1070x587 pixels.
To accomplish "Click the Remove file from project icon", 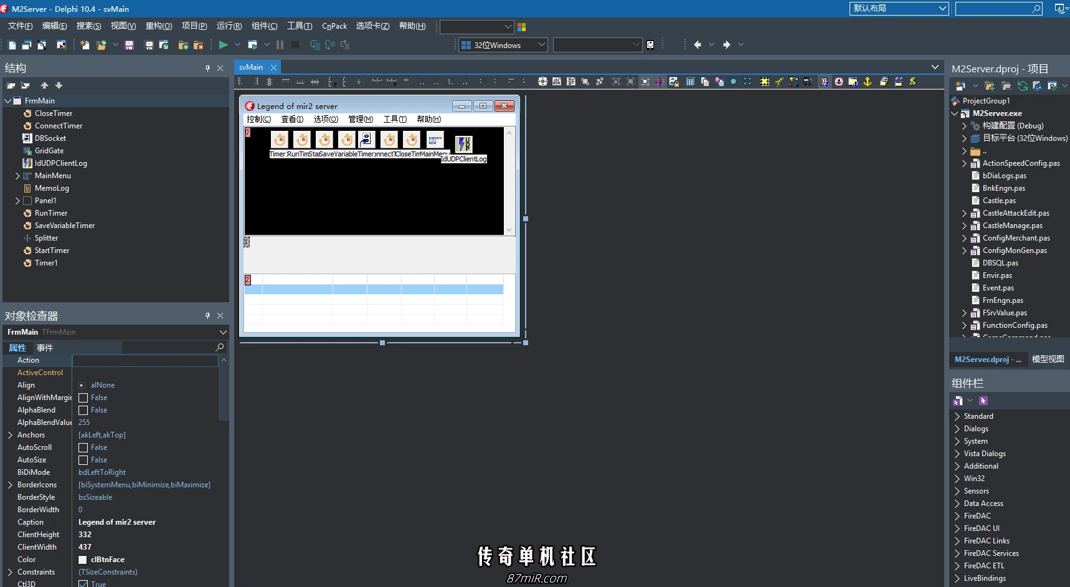I will (x=199, y=45).
